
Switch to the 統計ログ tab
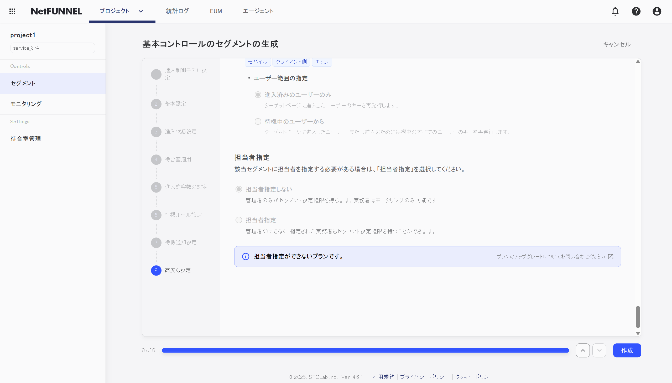pos(177,11)
